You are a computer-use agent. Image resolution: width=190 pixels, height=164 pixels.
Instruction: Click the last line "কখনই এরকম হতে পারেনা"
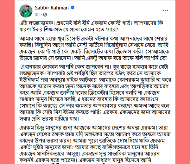point(85,161)
